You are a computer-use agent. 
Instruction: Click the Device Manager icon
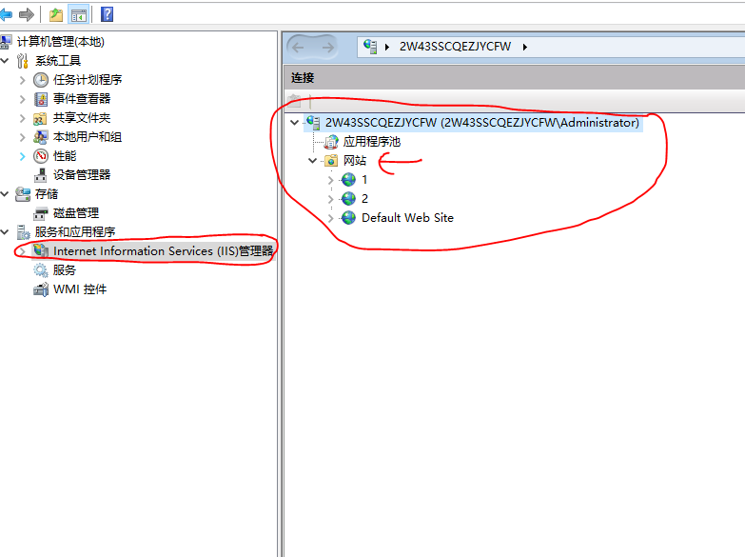tap(41, 175)
